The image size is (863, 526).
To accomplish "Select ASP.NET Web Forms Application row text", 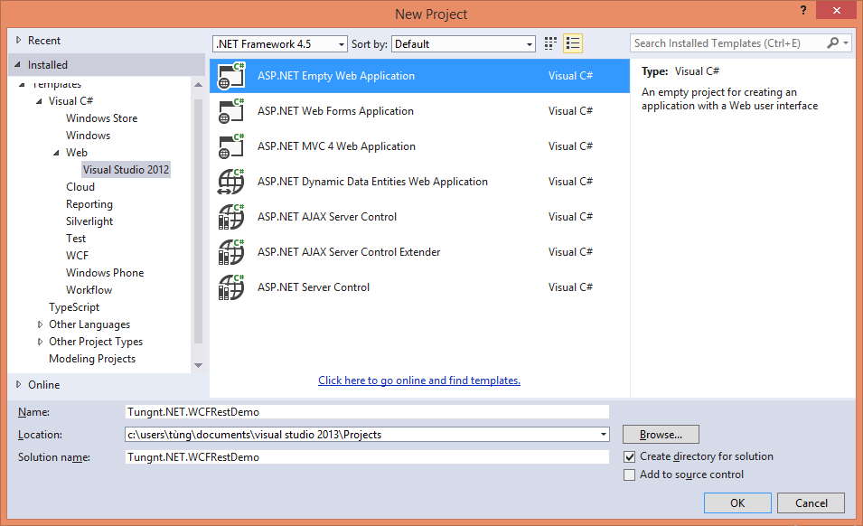I will pyautogui.click(x=336, y=111).
